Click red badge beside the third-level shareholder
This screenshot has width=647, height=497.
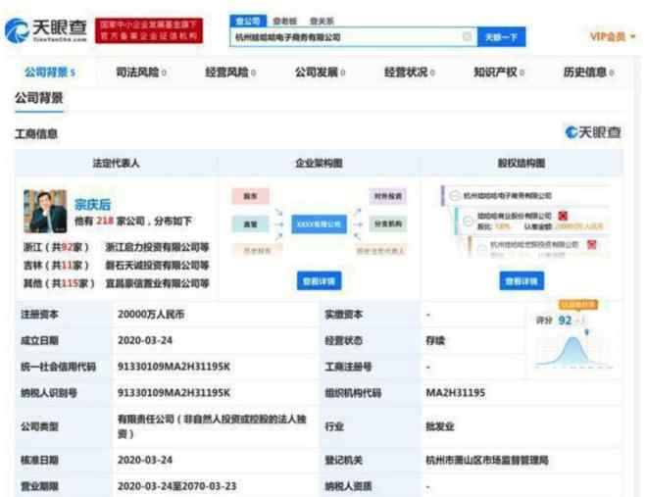coord(592,245)
